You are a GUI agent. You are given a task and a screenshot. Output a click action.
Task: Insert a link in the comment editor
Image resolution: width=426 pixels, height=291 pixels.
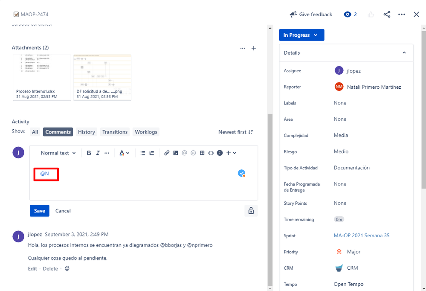(167, 153)
